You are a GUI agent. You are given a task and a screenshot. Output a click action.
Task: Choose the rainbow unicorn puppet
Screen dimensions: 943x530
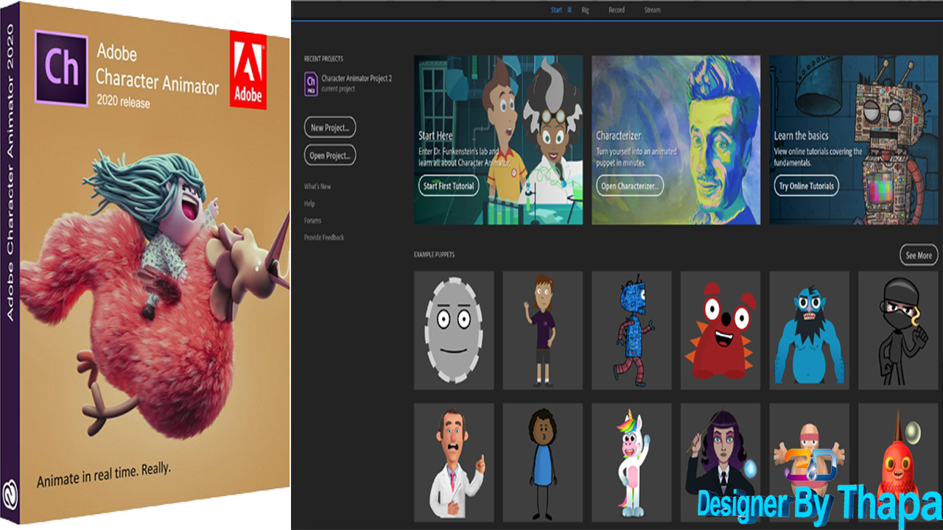[631, 462]
